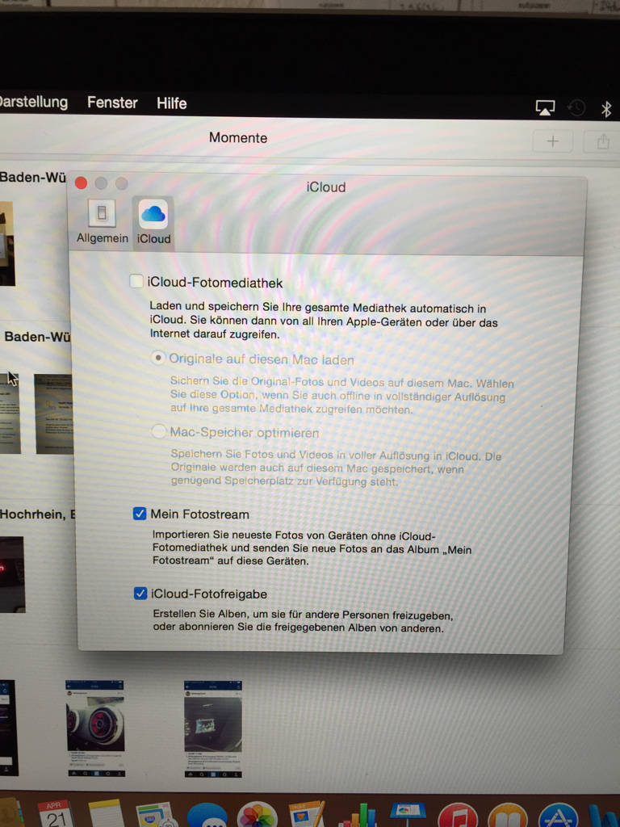Choose Mac-Speicher optimieren radio button
Viewport: 620px width, 827px height.
pos(159,431)
